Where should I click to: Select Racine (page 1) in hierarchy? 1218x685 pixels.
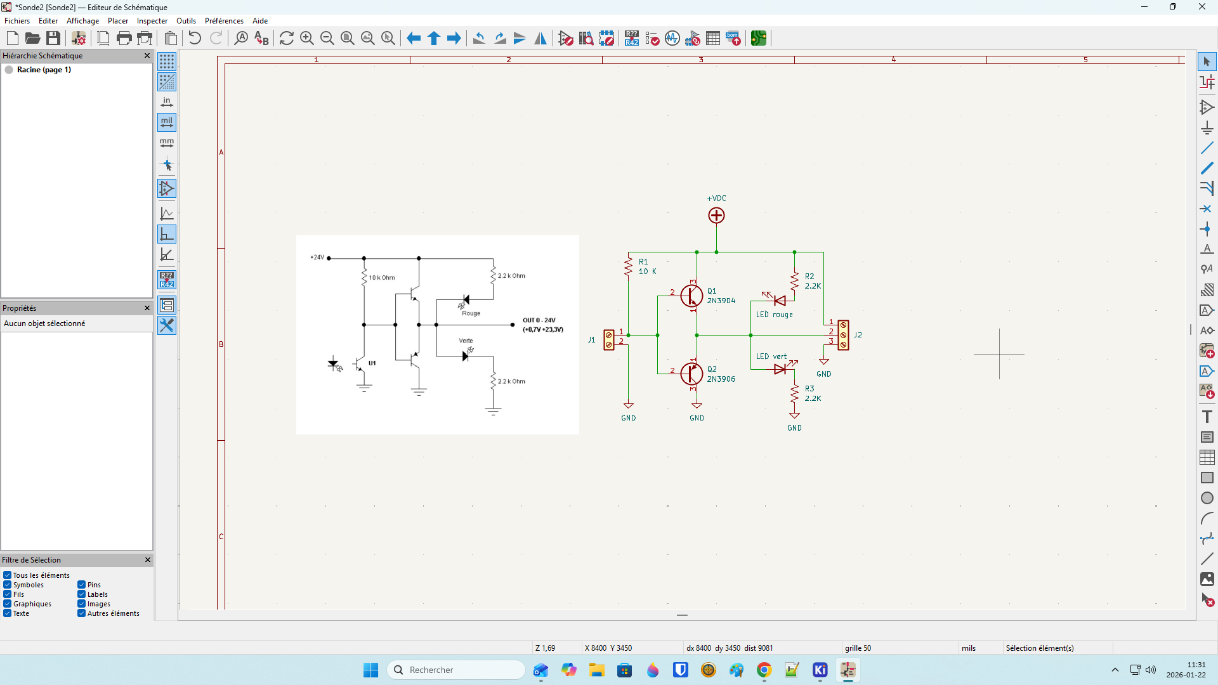[x=44, y=70]
